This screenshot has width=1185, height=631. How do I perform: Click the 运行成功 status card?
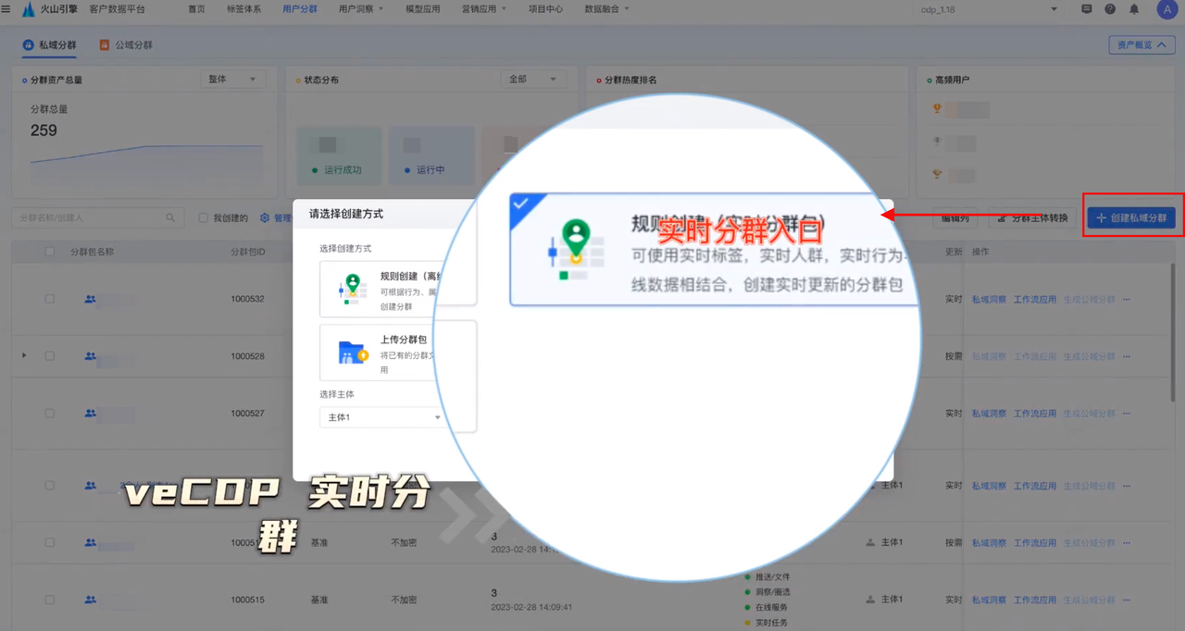[x=339, y=155]
